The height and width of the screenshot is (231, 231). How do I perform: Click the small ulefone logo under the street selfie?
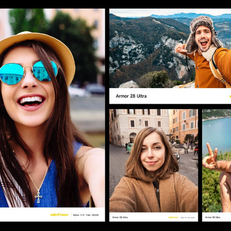173,218
